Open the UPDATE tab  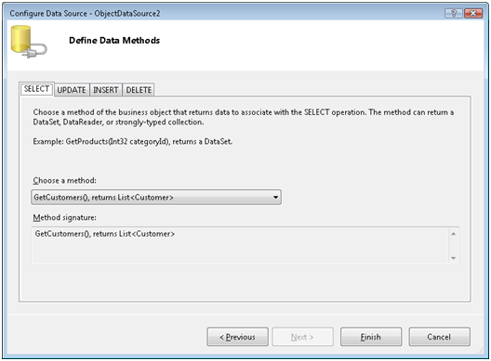coord(72,90)
